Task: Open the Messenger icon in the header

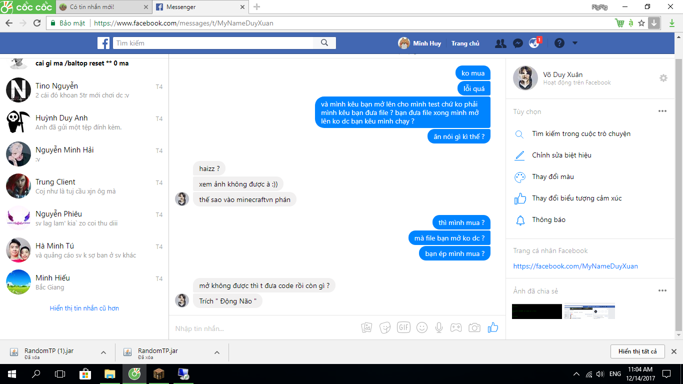Action: tap(518, 43)
